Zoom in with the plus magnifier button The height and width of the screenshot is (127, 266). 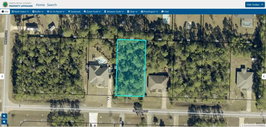(x=4, y=116)
